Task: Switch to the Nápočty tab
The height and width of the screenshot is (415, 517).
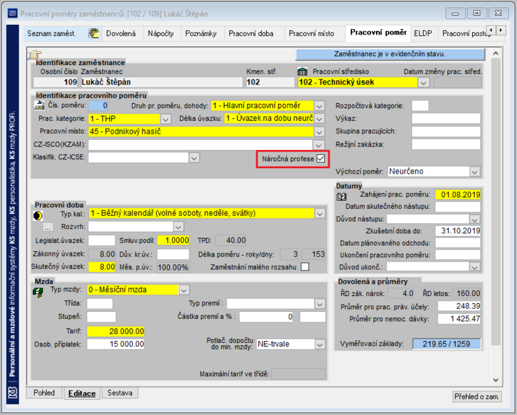Action: pos(160,33)
